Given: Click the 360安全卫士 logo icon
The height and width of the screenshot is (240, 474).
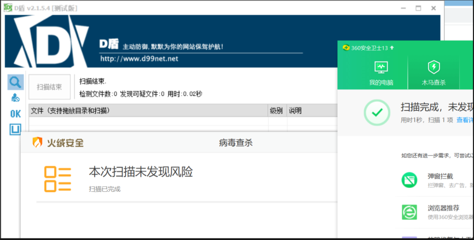Looking at the screenshot, I should pyautogui.click(x=346, y=48).
